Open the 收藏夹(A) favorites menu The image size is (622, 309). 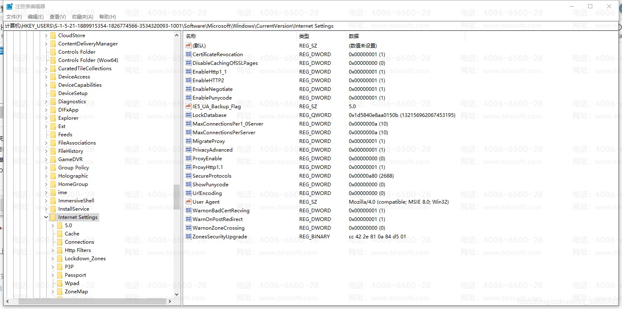click(x=83, y=17)
